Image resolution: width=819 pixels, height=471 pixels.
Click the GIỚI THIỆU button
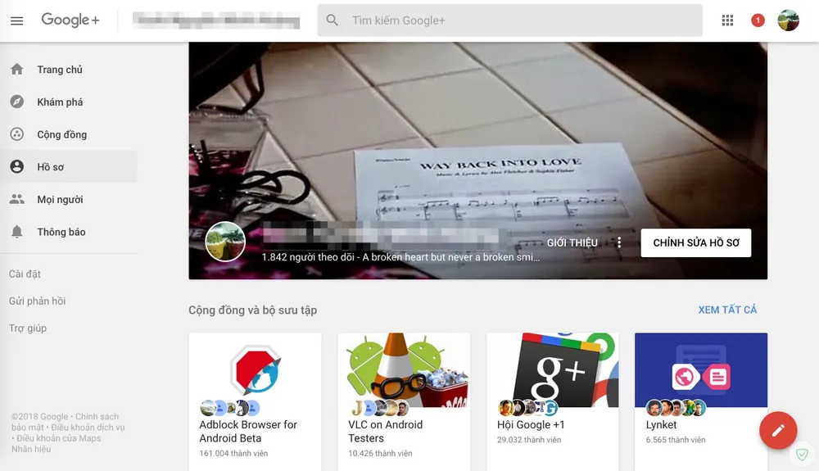click(572, 243)
